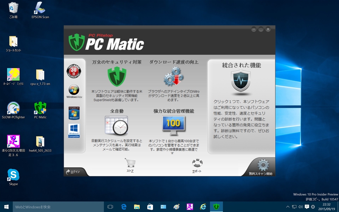Click the PC Matic green shield logo
The width and height of the screenshot is (339, 212).
pos(76,42)
